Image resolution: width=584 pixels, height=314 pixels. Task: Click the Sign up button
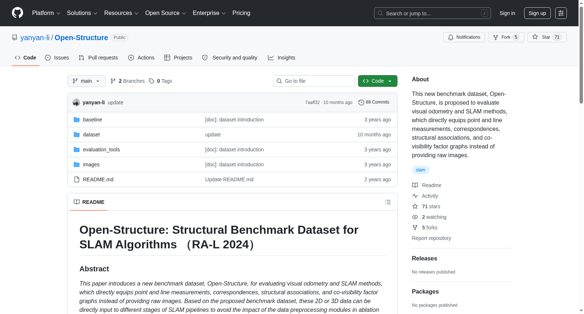537,13
